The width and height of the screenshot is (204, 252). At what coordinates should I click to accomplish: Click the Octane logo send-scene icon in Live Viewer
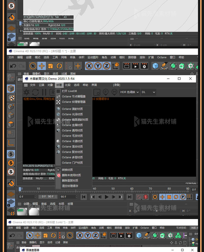click(x=26, y=92)
